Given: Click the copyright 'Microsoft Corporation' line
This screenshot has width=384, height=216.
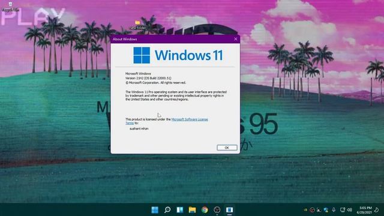Looking at the screenshot, I should click(x=156, y=83).
